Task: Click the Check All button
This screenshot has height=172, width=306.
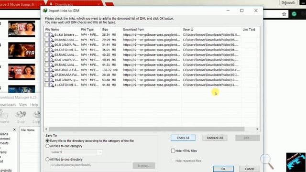Action: pos(183,138)
